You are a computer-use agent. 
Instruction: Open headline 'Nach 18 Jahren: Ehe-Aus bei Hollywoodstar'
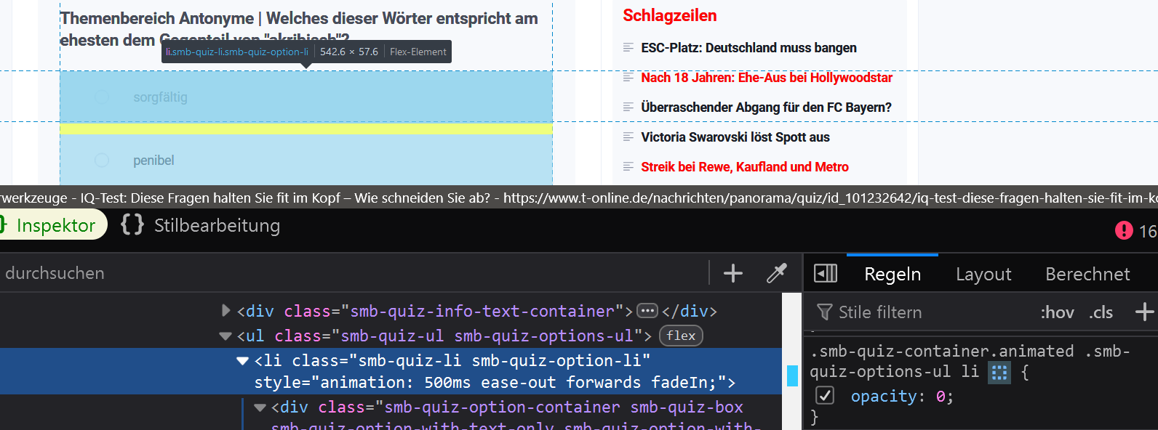[x=767, y=78]
